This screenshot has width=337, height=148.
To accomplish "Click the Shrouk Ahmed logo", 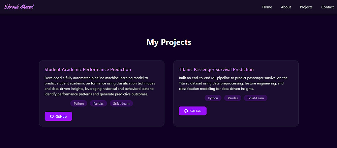I will [x=19, y=7].
